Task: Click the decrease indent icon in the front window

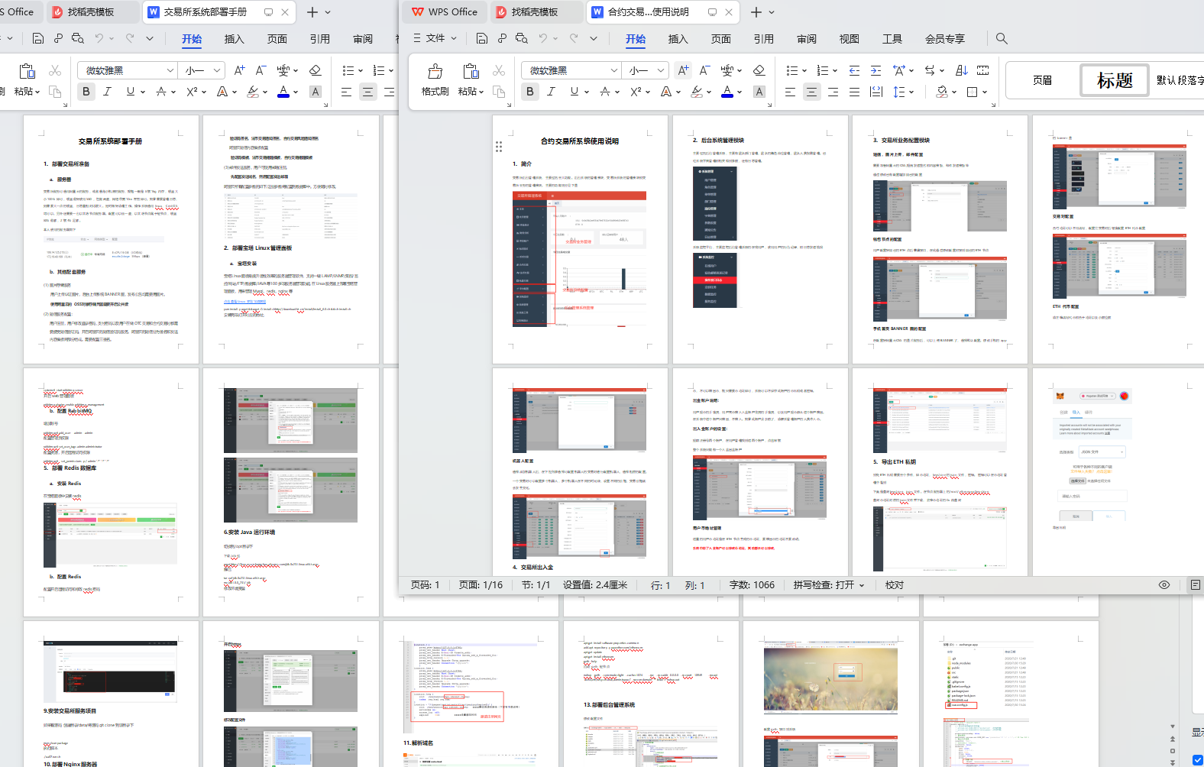Action: tap(854, 70)
